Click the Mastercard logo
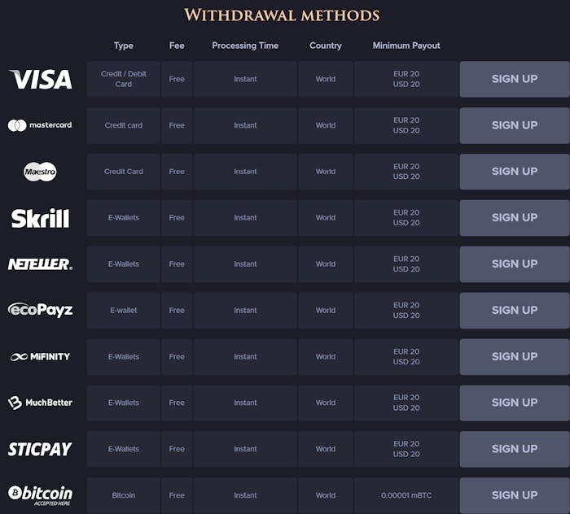This screenshot has height=514, width=570. coord(40,125)
